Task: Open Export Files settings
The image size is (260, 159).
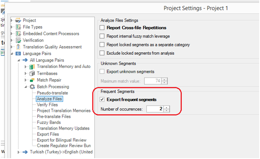Action: [x=48, y=134]
